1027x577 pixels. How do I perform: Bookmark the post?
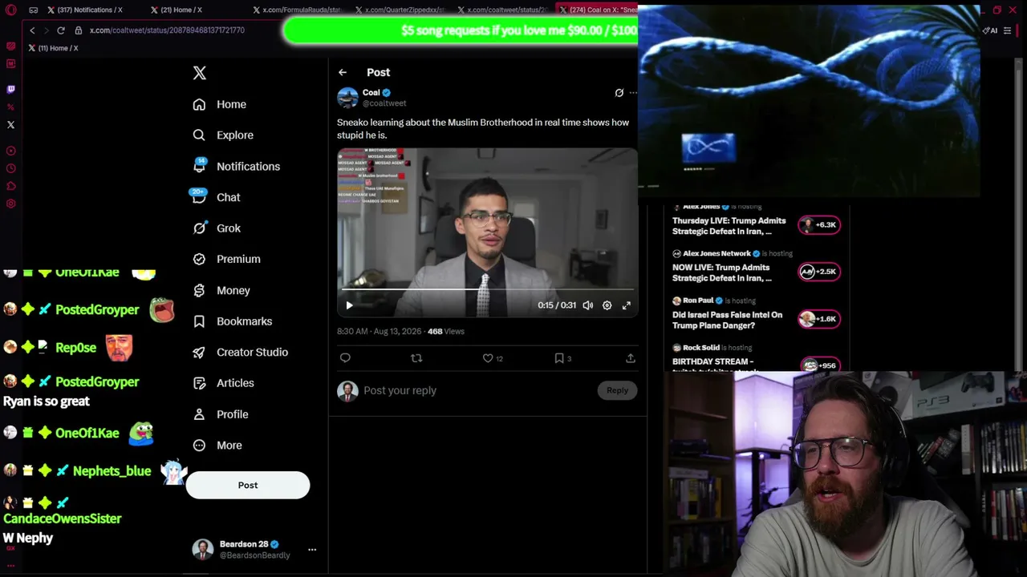pyautogui.click(x=559, y=358)
